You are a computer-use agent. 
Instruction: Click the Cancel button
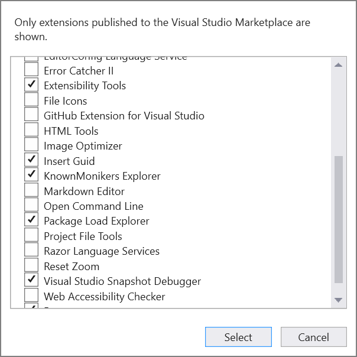click(314, 337)
